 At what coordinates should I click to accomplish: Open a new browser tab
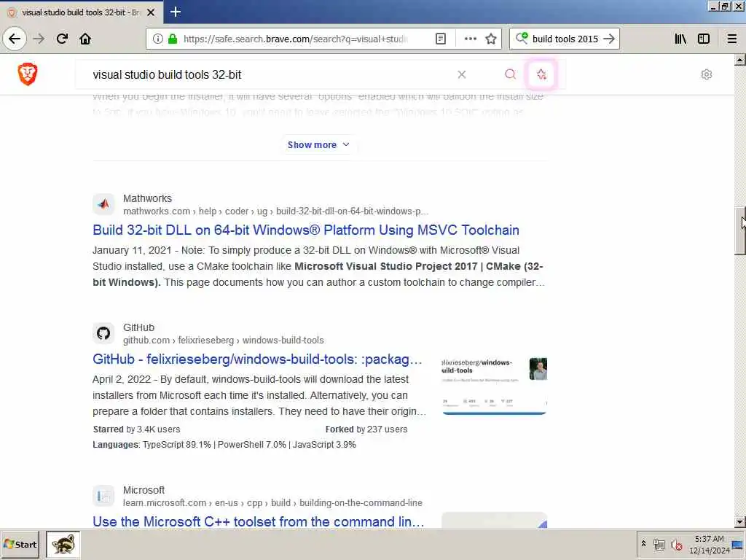(175, 12)
